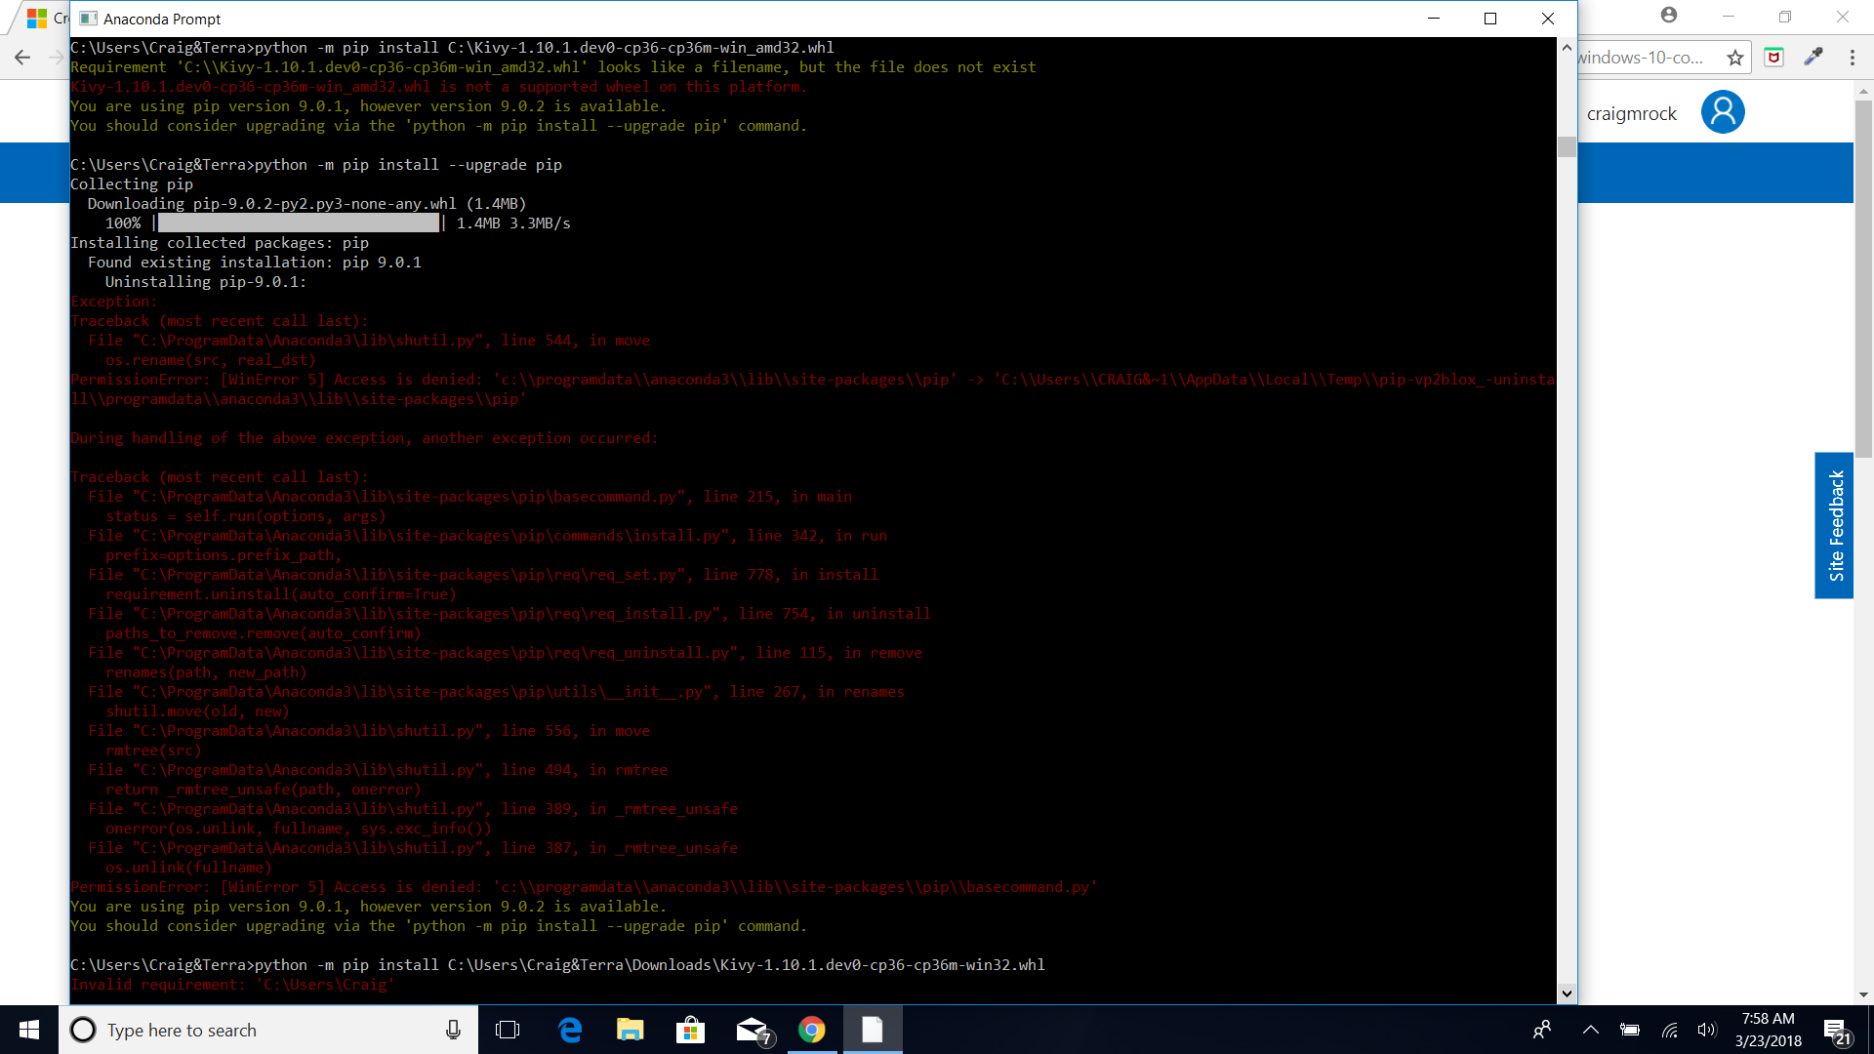
Task: Click the browser page scrollbar up arrow
Action: click(1863, 91)
